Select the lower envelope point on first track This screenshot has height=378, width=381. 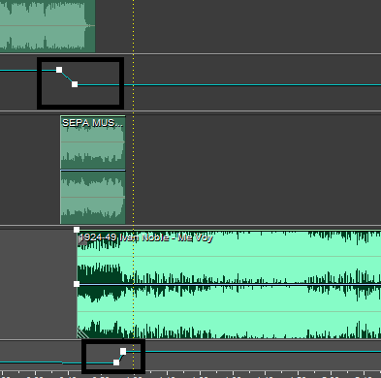[75, 84]
